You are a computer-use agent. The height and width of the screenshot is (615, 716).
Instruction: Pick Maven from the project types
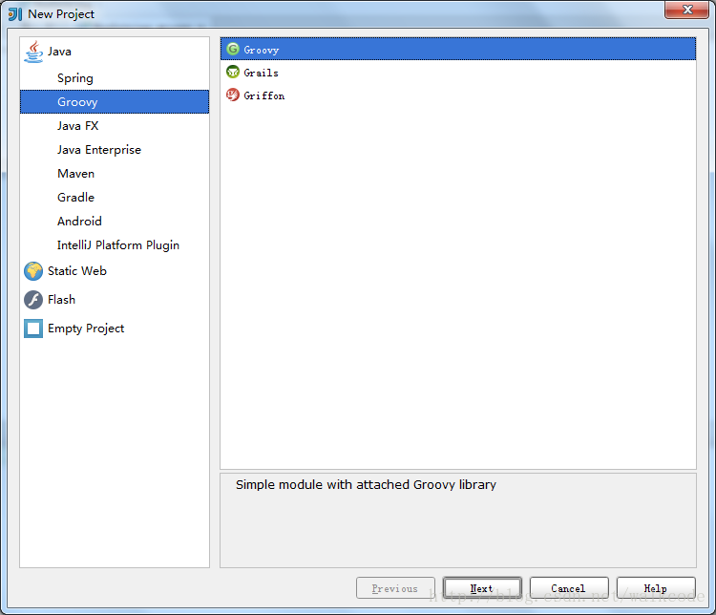[75, 174]
